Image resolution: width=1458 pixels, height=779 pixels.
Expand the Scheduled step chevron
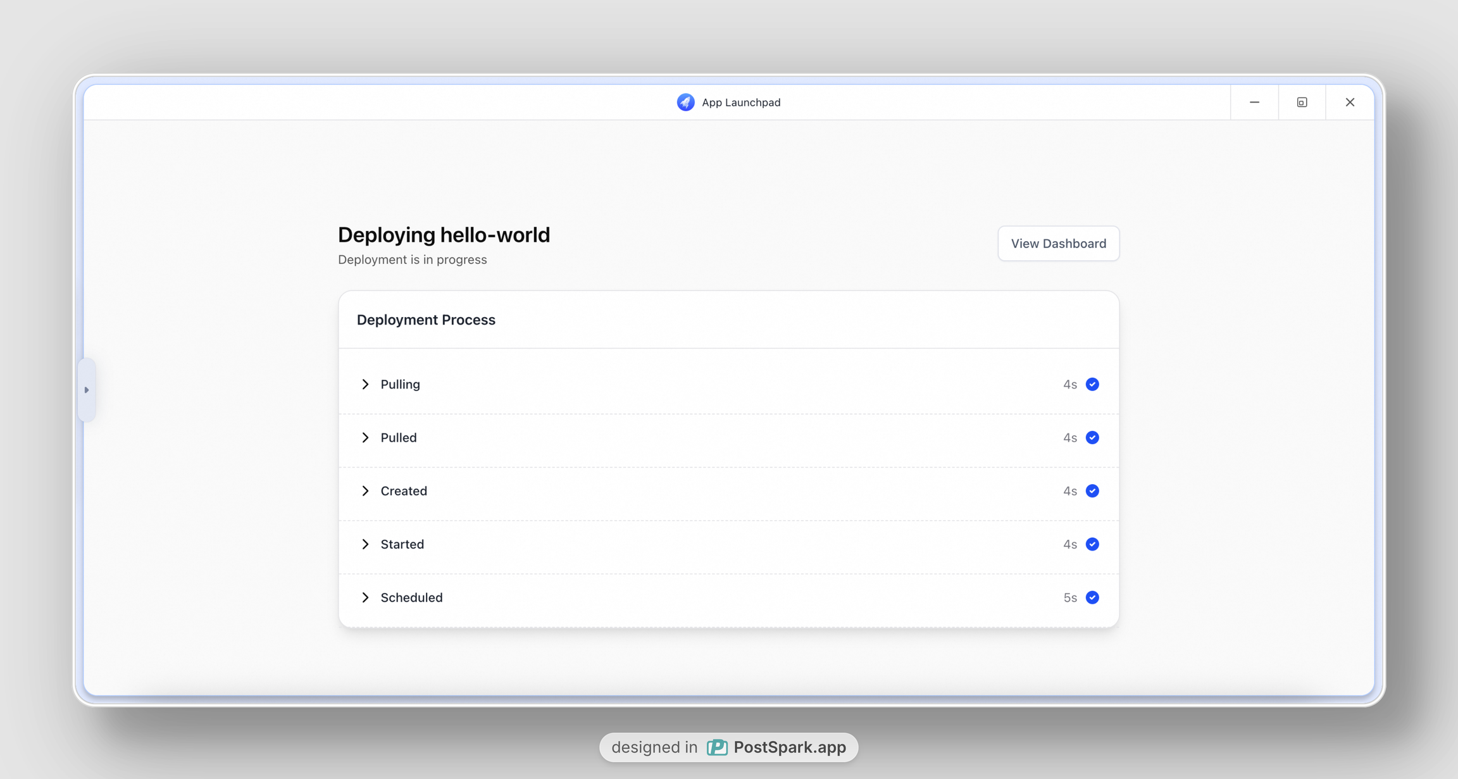click(365, 597)
